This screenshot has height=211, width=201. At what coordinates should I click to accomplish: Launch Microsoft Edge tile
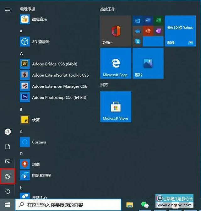point(116,63)
